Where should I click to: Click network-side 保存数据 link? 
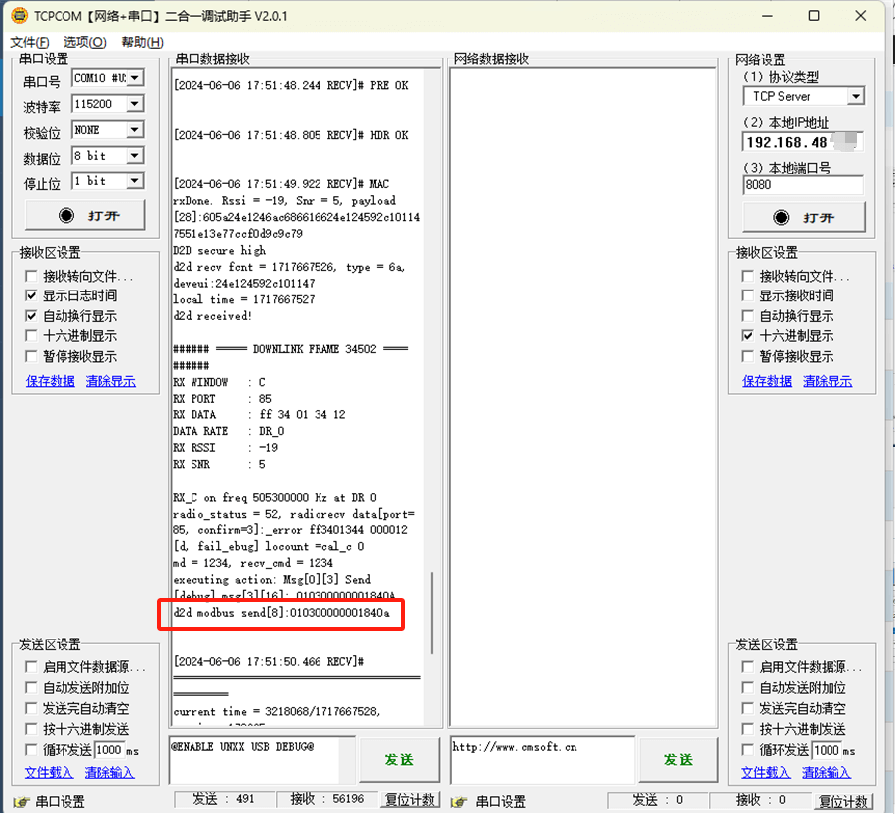pos(767,381)
